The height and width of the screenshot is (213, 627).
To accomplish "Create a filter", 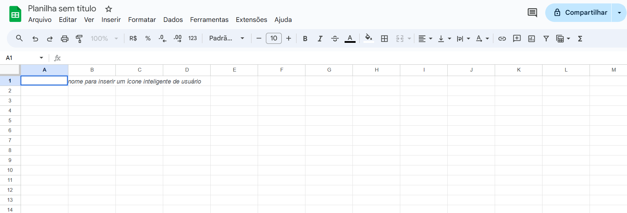I will [546, 39].
